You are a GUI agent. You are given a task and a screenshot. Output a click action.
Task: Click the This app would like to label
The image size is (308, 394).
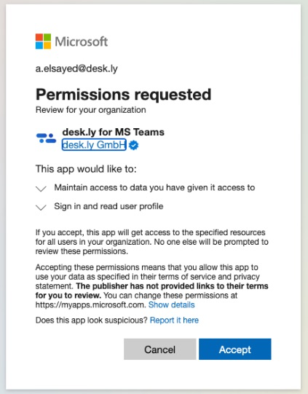click(86, 169)
